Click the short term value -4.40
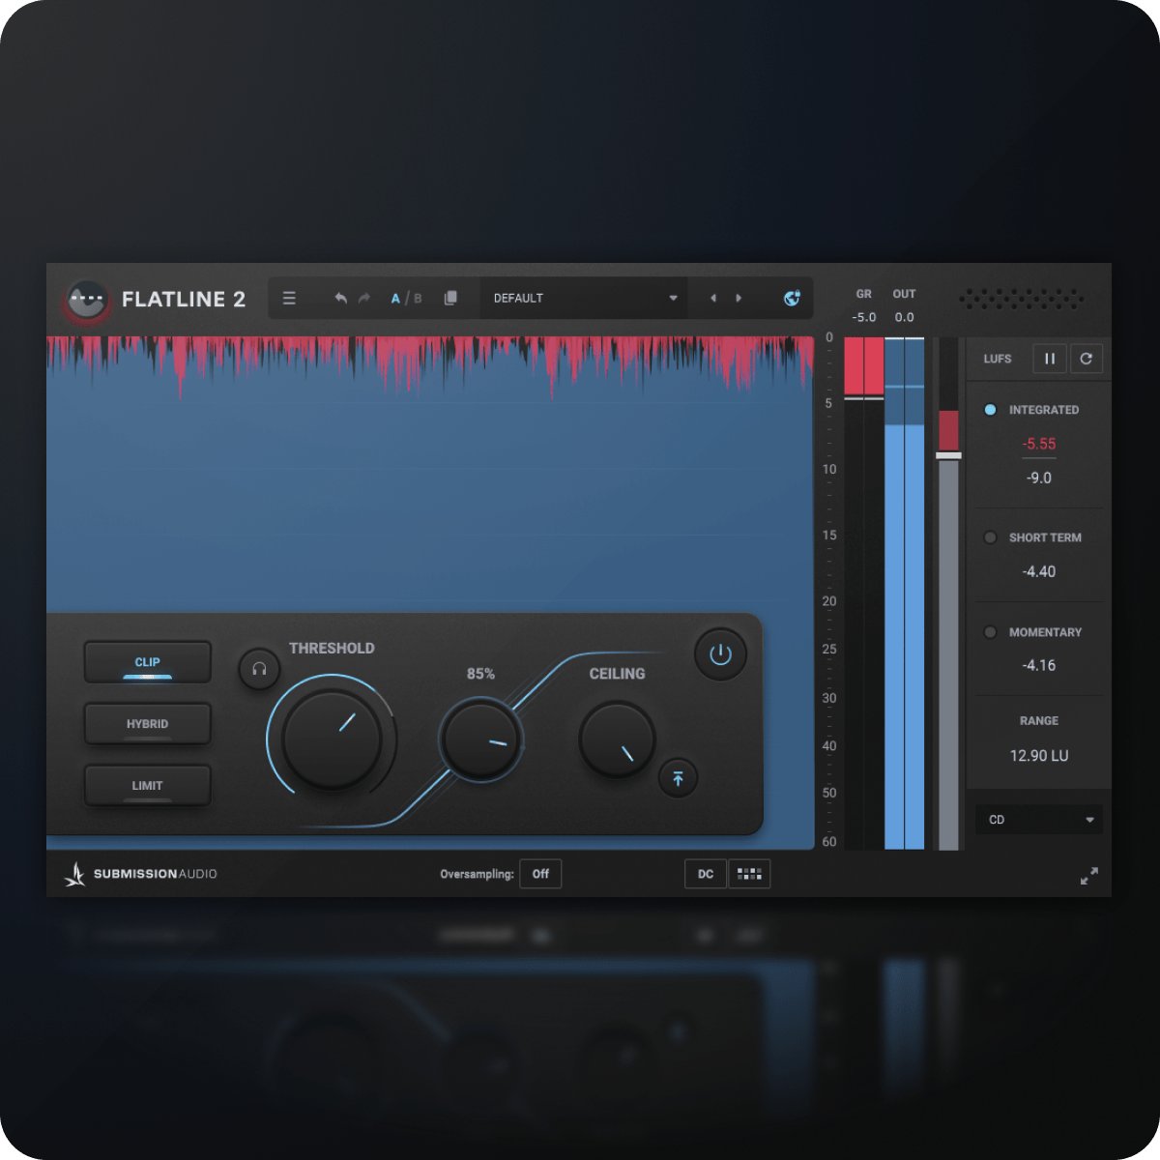This screenshot has height=1160, width=1160. (x=1039, y=571)
